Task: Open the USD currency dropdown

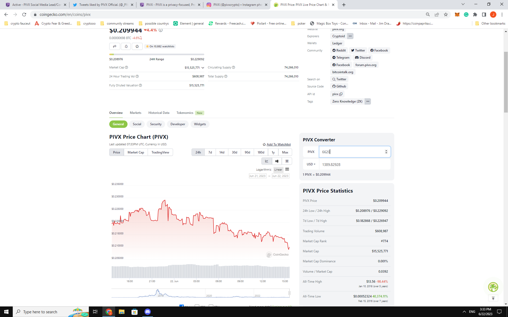Action: click(x=311, y=164)
